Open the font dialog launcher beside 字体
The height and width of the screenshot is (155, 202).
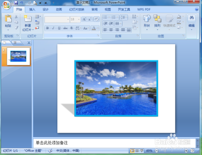pos(98,36)
